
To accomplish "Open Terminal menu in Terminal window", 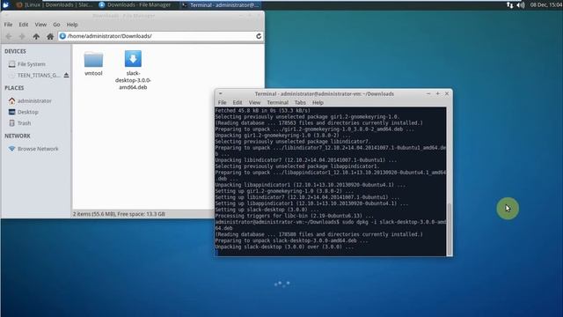I will coord(278,102).
